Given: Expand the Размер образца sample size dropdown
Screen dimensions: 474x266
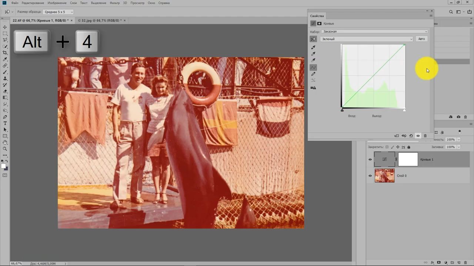Looking at the screenshot, I should coord(58,12).
